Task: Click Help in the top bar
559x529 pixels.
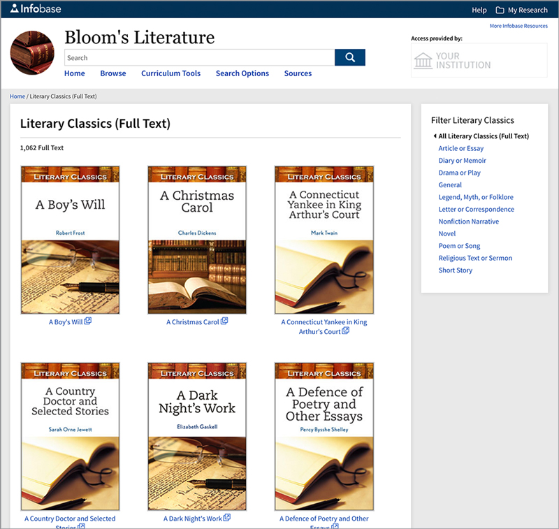Action: pos(479,10)
